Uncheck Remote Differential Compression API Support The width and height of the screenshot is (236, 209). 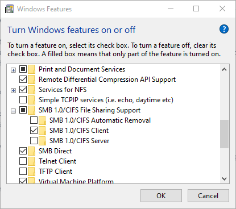coord(23,80)
